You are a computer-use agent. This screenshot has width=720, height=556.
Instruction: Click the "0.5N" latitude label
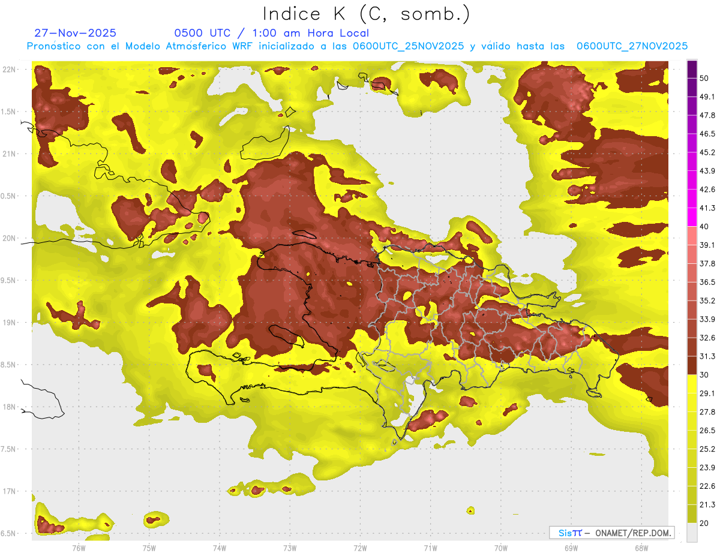[x=8, y=196]
